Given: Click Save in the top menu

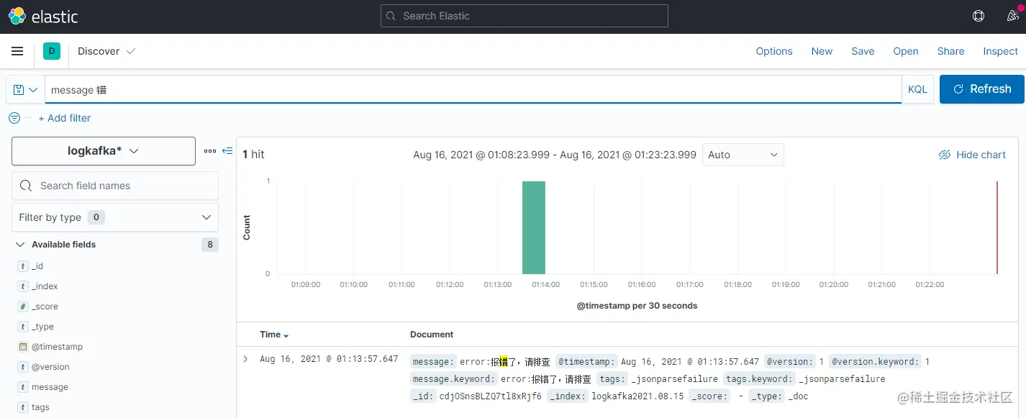Looking at the screenshot, I should 863,51.
